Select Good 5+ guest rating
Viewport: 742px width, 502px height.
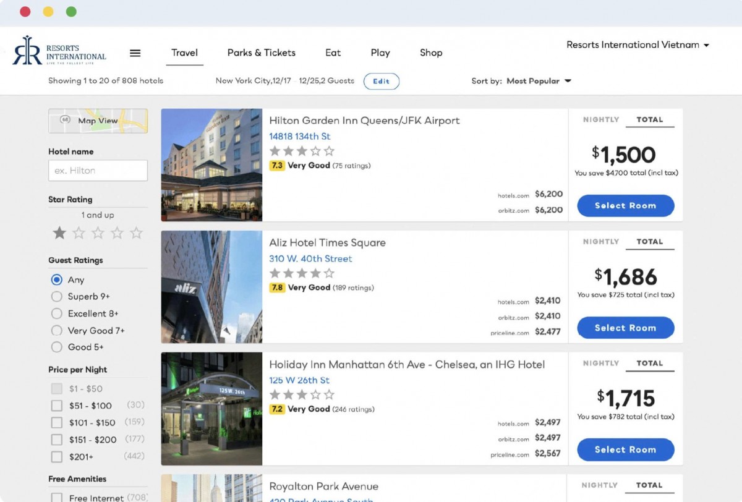tap(57, 347)
